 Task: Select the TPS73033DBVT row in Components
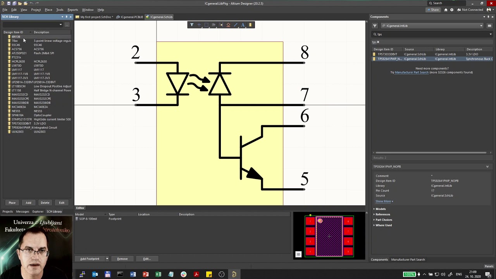[x=432, y=54]
